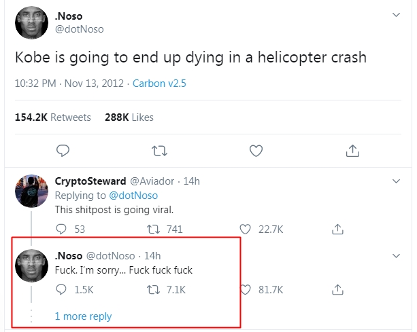
Task: View the 288K Likes list
Action: (x=129, y=117)
